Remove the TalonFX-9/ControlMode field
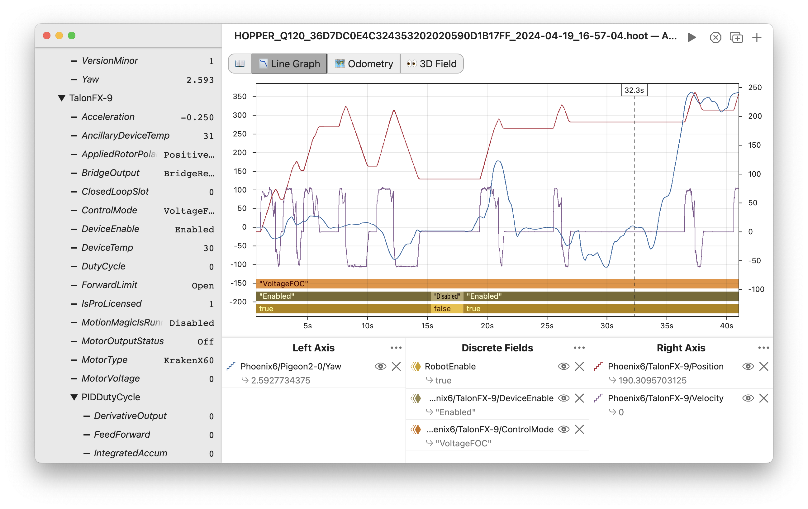The width and height of the screenshot is (808, 509). pyautogui.click(x=579, y=429)
